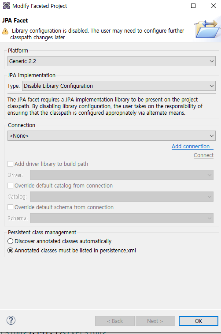This screenshot has height=334, width=221.
Task: Close the Modify Faceted Project dialog
Action: click(214, 6)
